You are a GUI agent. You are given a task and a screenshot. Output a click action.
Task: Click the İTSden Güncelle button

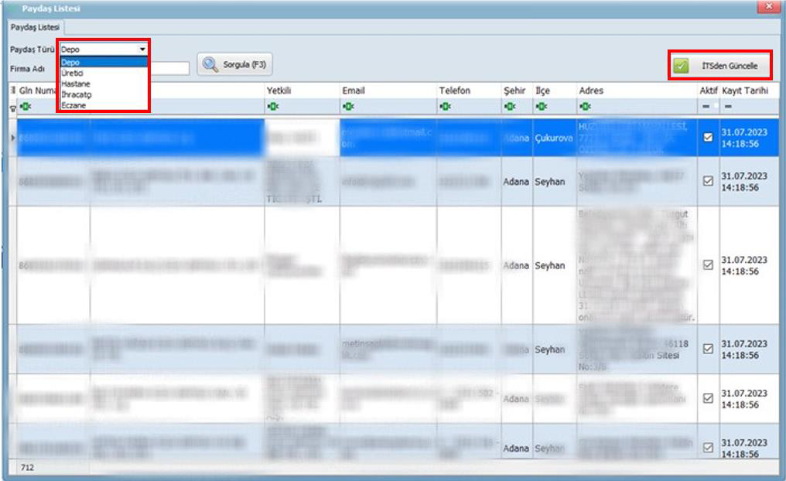point(721,67)
